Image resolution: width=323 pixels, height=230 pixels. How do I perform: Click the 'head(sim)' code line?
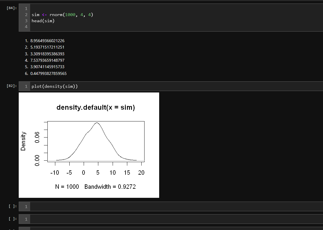pyautogui.click(x=43, y=21)
